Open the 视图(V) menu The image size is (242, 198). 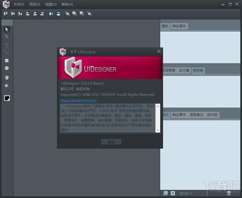click(51, 4)
